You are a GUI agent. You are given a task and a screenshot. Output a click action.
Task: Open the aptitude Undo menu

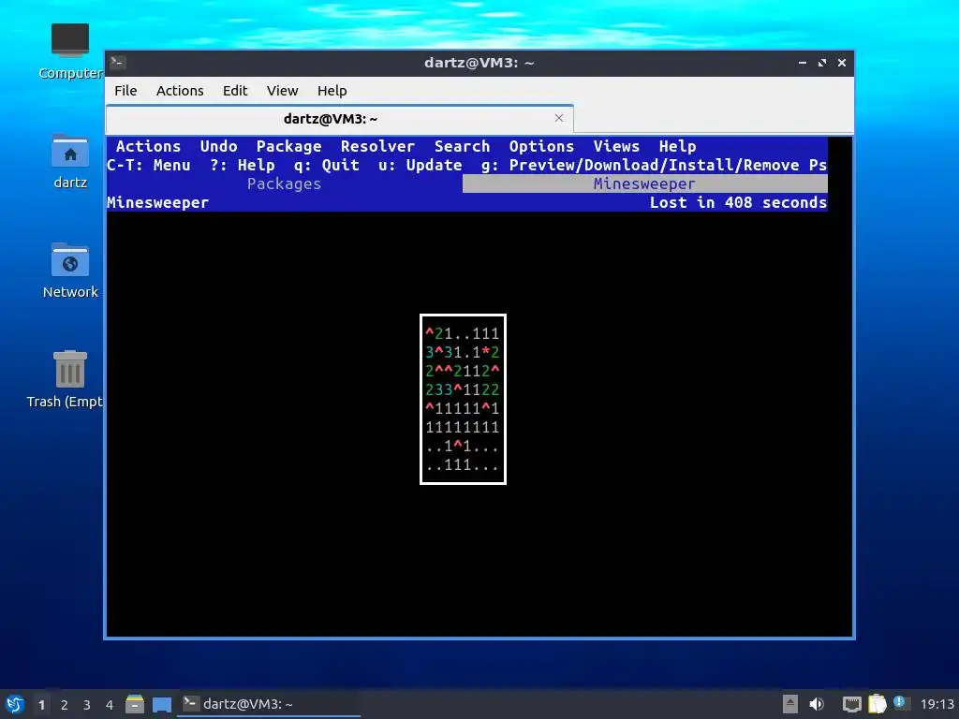point(218,147)
